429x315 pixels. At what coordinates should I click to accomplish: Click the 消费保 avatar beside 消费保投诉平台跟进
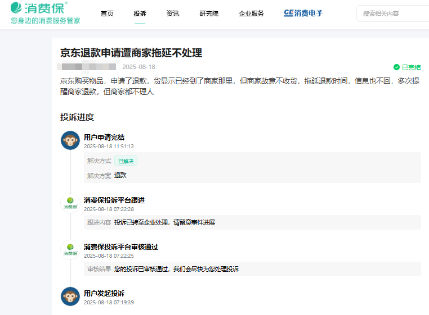click(x=70, y=203)
